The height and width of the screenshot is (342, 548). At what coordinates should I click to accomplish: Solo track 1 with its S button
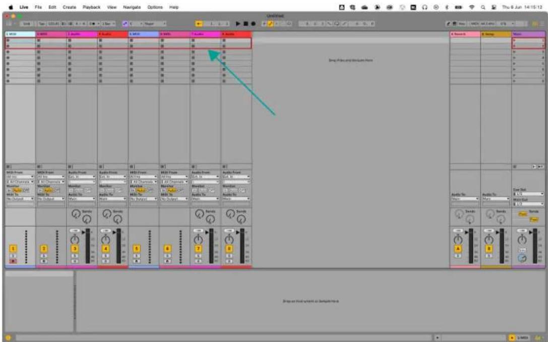click(x=13, y=256)
